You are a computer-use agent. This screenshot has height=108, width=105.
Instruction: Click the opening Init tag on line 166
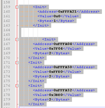click(49, 39)
